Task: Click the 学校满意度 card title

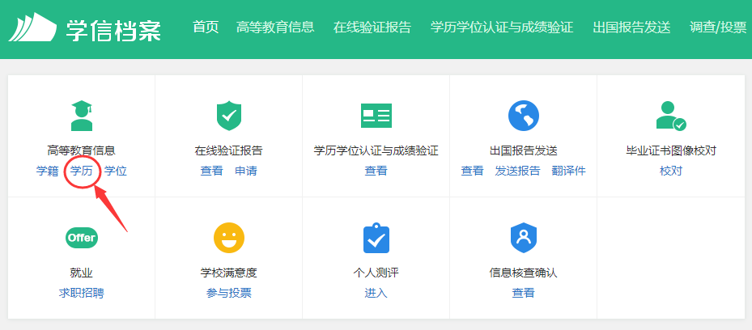Action: (229, 273)
